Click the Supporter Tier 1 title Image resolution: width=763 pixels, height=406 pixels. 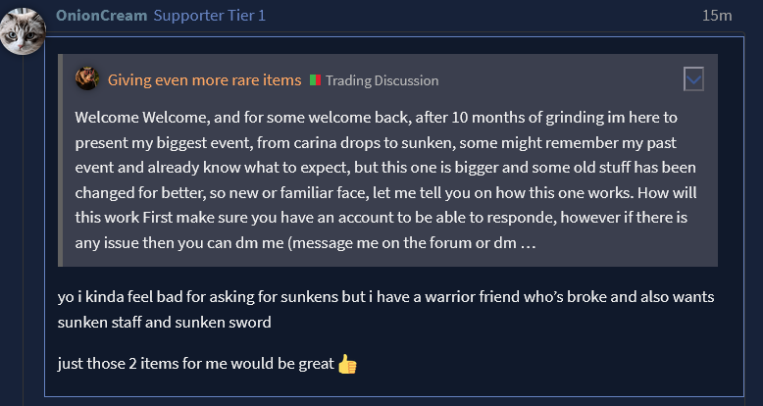tap(210, 16)
